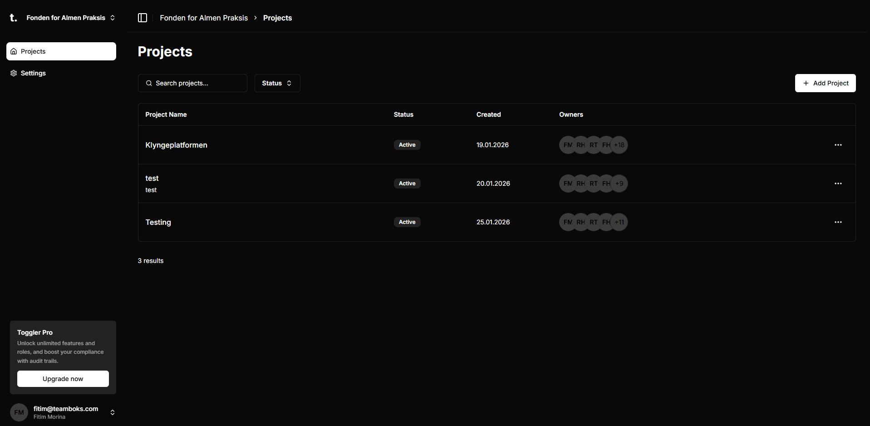The height and width of the screenshot is (426, 870).
Task: Click the +11 owners avatar on Testing
Action: point(619,222)
